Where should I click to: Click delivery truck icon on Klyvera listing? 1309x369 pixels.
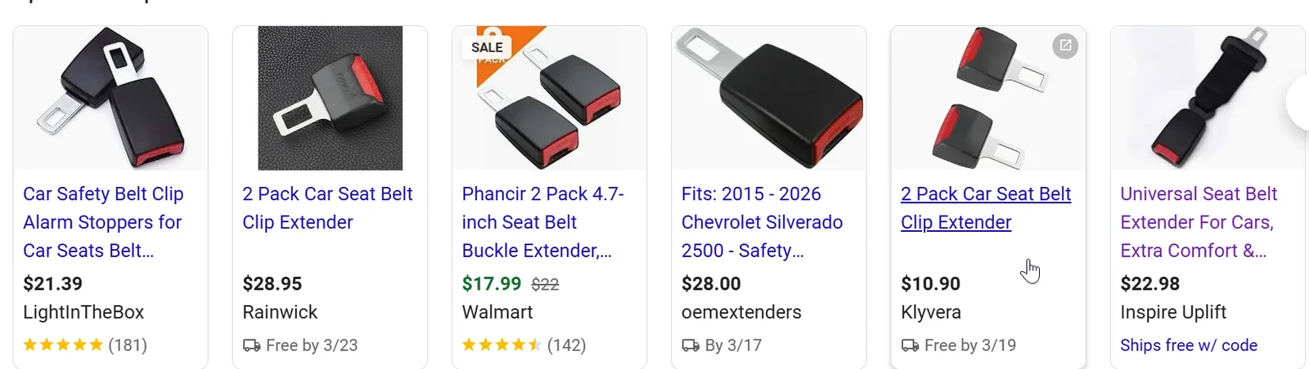tap(910, 345)
